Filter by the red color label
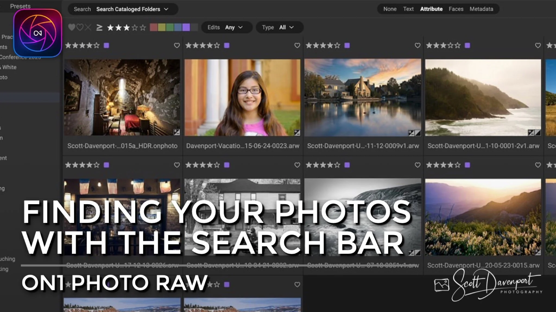This screenshot has width=556, height=312. [x=154, y=27]
